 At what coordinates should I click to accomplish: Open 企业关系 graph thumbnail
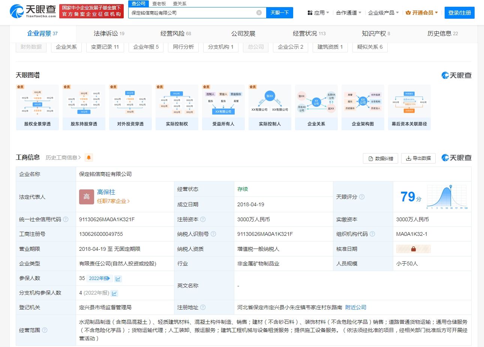coord(316,107)
